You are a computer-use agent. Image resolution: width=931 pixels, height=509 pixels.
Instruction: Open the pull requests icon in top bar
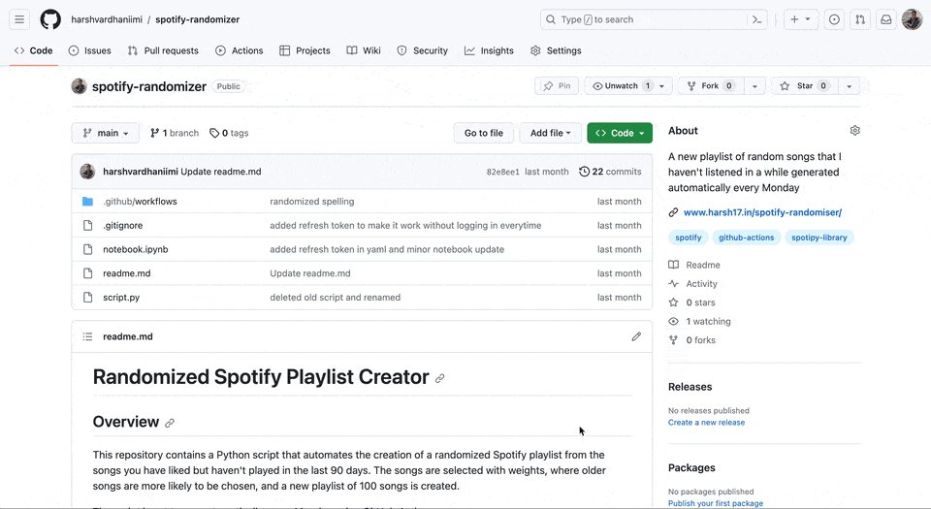(860, 19)
